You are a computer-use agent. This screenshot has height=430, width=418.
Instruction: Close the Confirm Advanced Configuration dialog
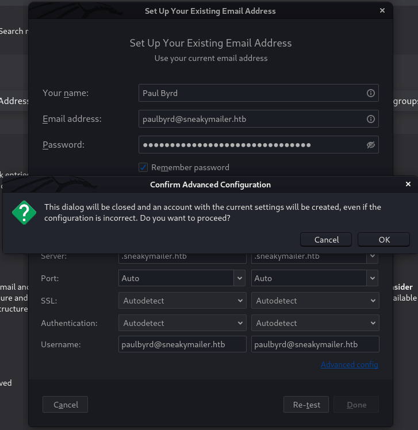coord(408,185)
